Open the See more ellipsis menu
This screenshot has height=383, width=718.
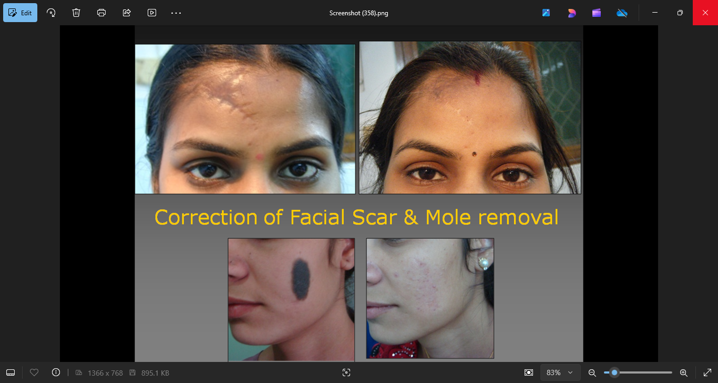pos(176,13)
